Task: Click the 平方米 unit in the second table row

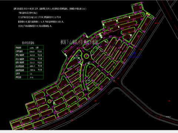Action: click(x=40, y=51)
